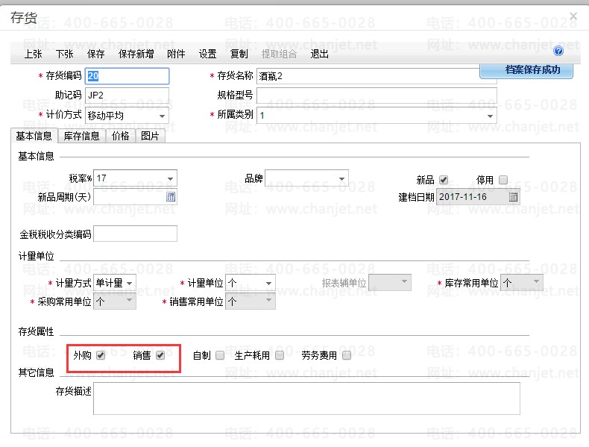Check the 自制 attribute checkbox
Image resolution: width=589 pixels, height=447 pixels.
pyautogui.click(x=220, y=355)
